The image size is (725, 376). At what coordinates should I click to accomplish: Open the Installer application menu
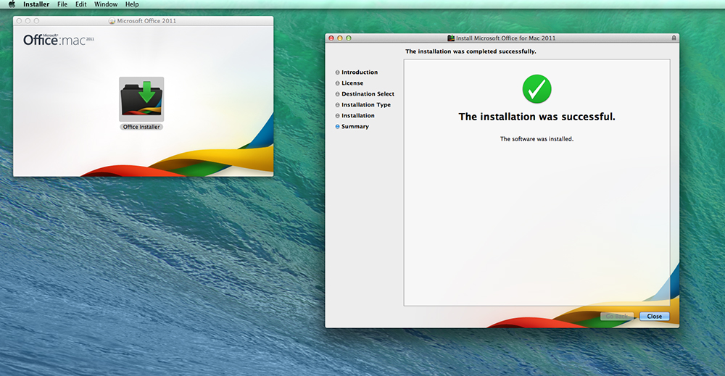pyautogui.click(x=36, y=4)
